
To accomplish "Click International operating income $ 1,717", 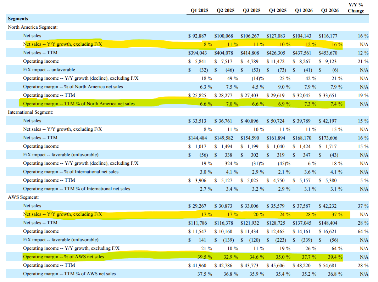I will [328, 146].
